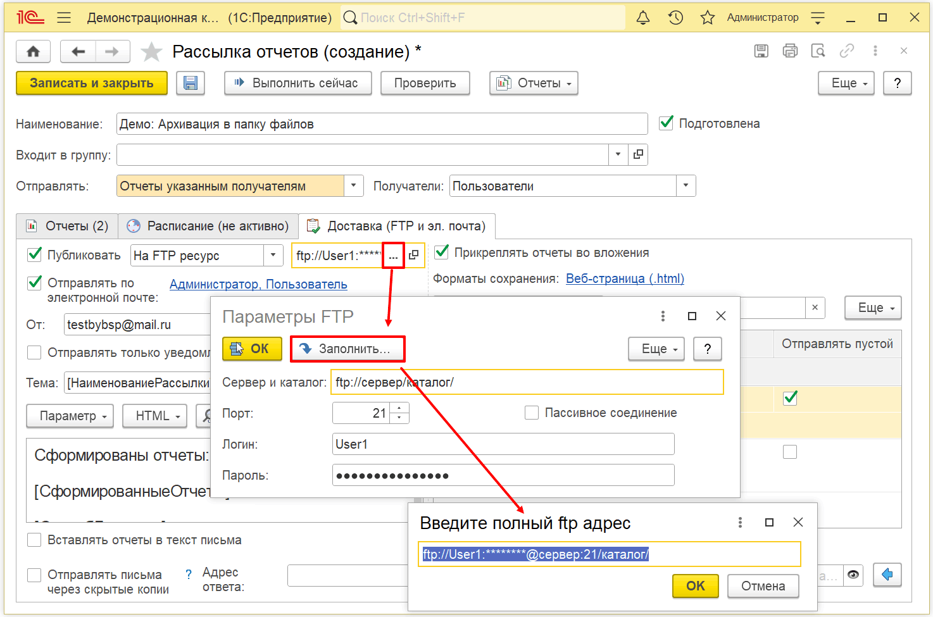
Task: Click the 1C logo icon
Action: (x=30, y=18)
